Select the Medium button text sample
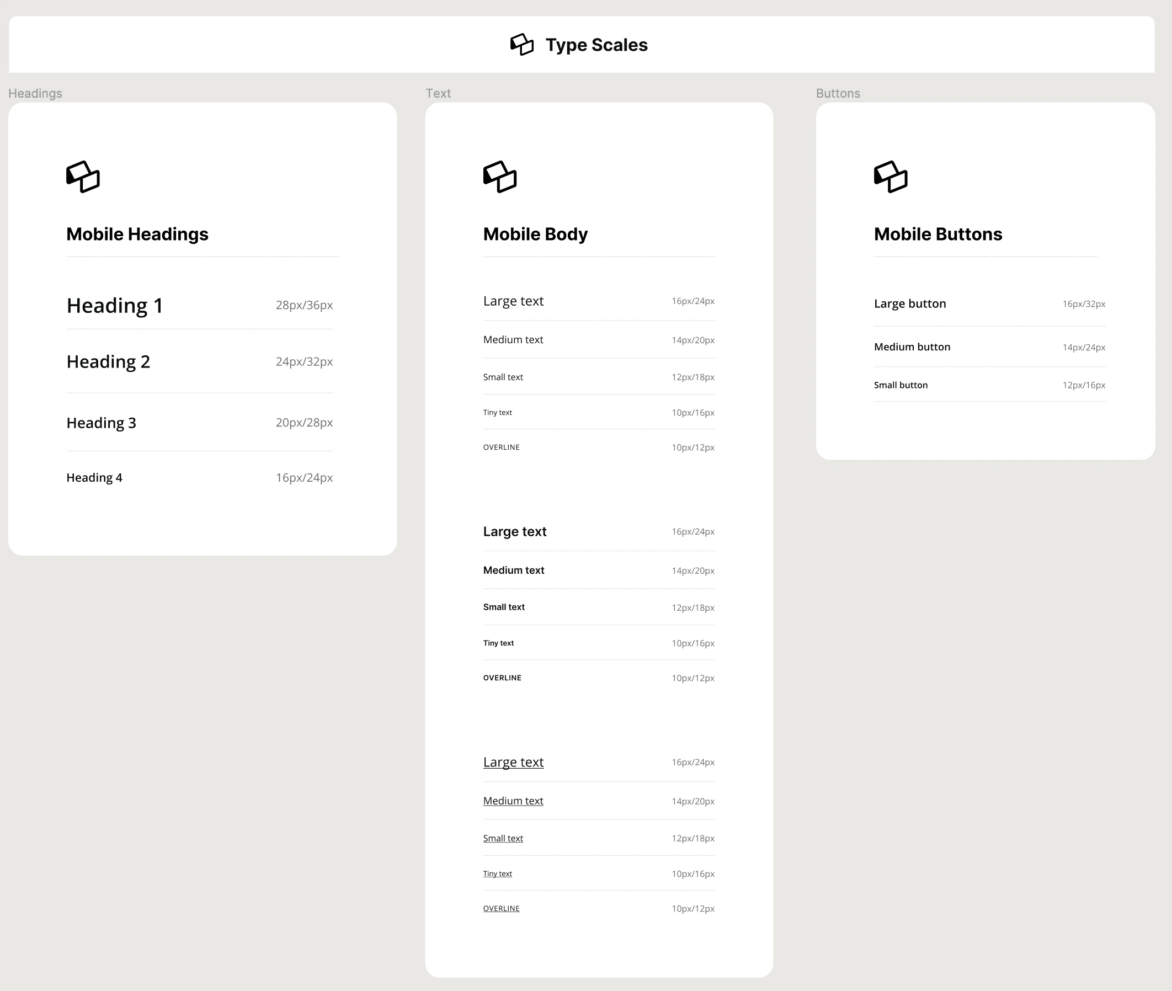This screenshot has height=991, width=1172. (x=912, y=347)
